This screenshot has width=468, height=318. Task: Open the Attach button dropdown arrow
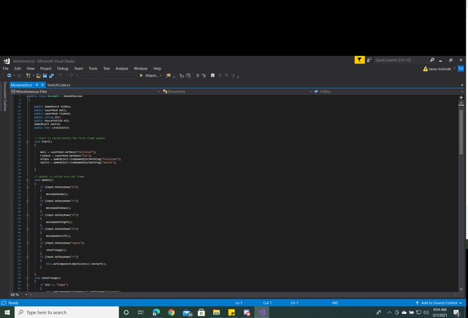pyautogui.click(x=161, y=76)
